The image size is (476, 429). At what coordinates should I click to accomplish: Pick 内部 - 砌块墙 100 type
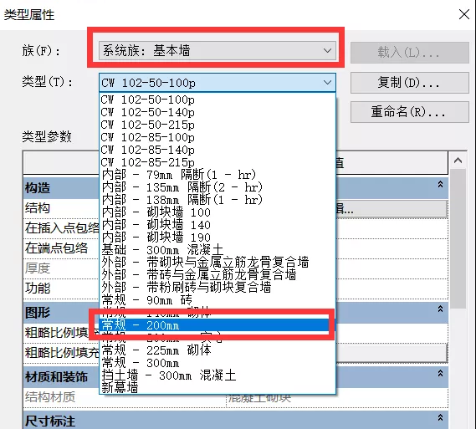218,212
